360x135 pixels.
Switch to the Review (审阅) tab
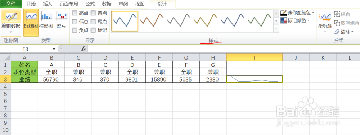click(x=123, y=4)
